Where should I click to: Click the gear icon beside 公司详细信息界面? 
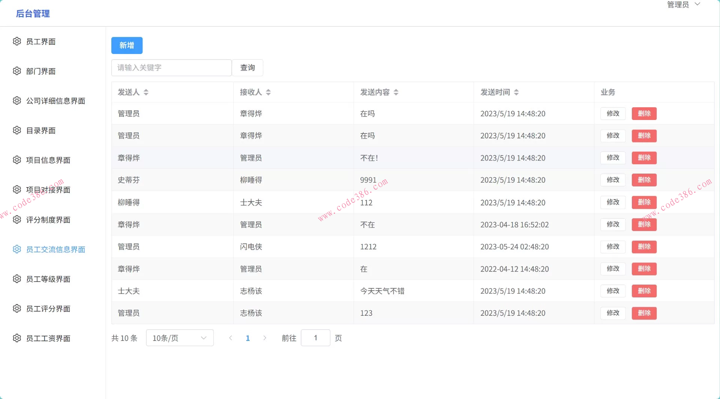[17, 100]
